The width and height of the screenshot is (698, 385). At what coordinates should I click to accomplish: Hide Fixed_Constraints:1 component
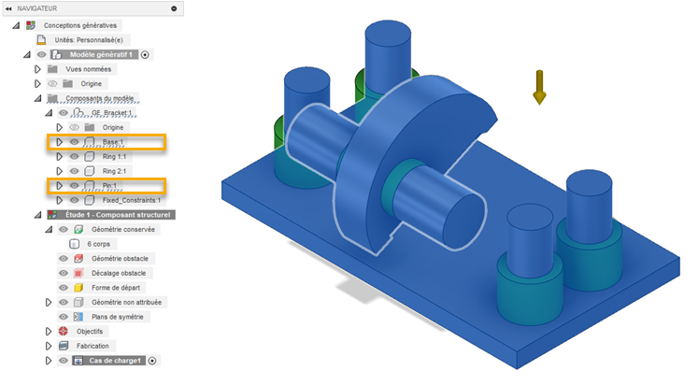click(75, 200)
